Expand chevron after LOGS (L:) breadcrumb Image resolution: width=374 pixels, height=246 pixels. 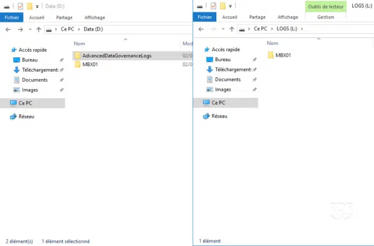point(302,29)
